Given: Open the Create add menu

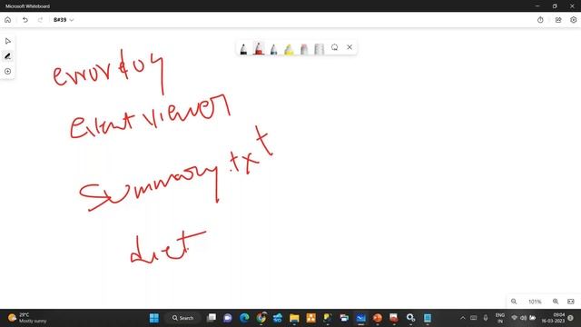Looking at the screenshot, I should click(8, 72).
